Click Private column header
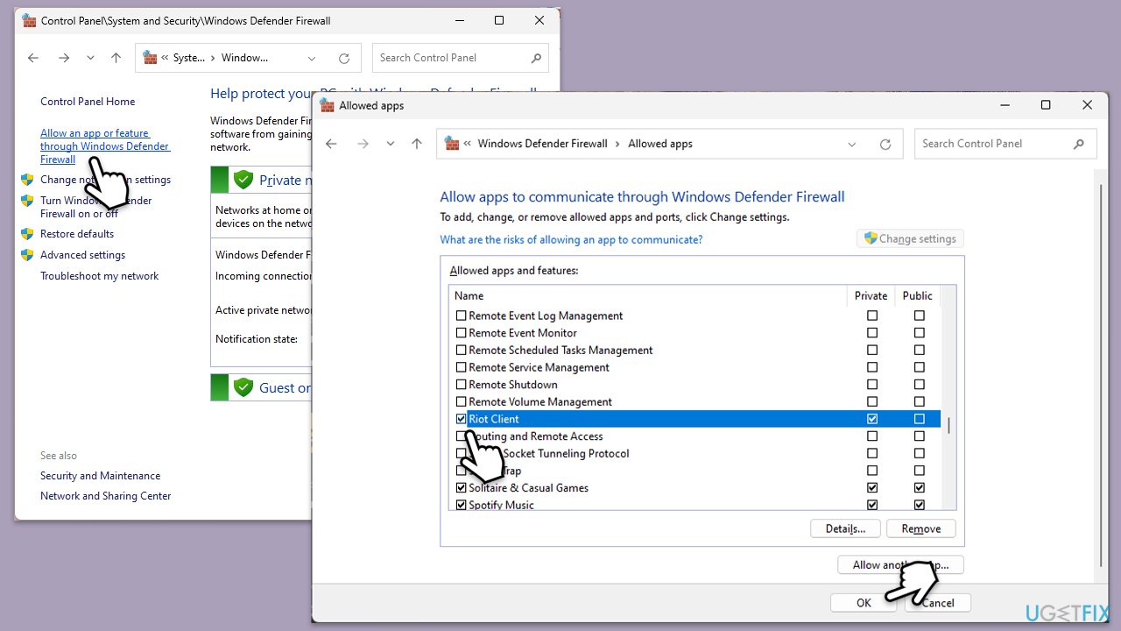This screenshot has height=631, width=1121. click(871, 296)
